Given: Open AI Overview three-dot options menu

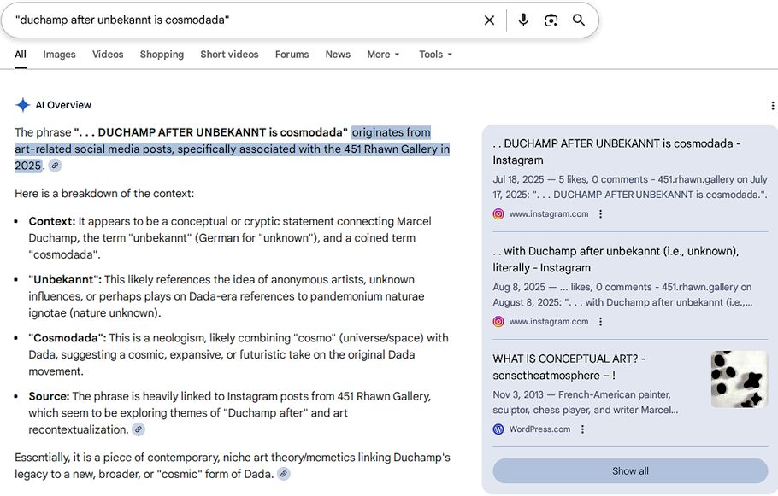Looking at the screenshot, I should click(x=773, y=106).
